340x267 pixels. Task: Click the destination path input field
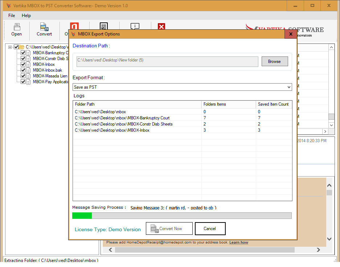(x=167, y=62)
